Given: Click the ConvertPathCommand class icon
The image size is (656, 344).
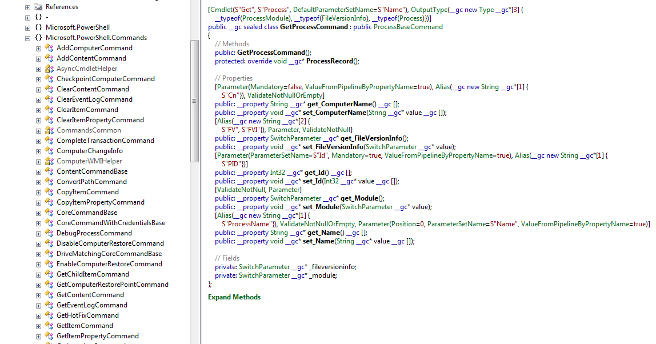Looking at the screenshot, I should [49, 182].
